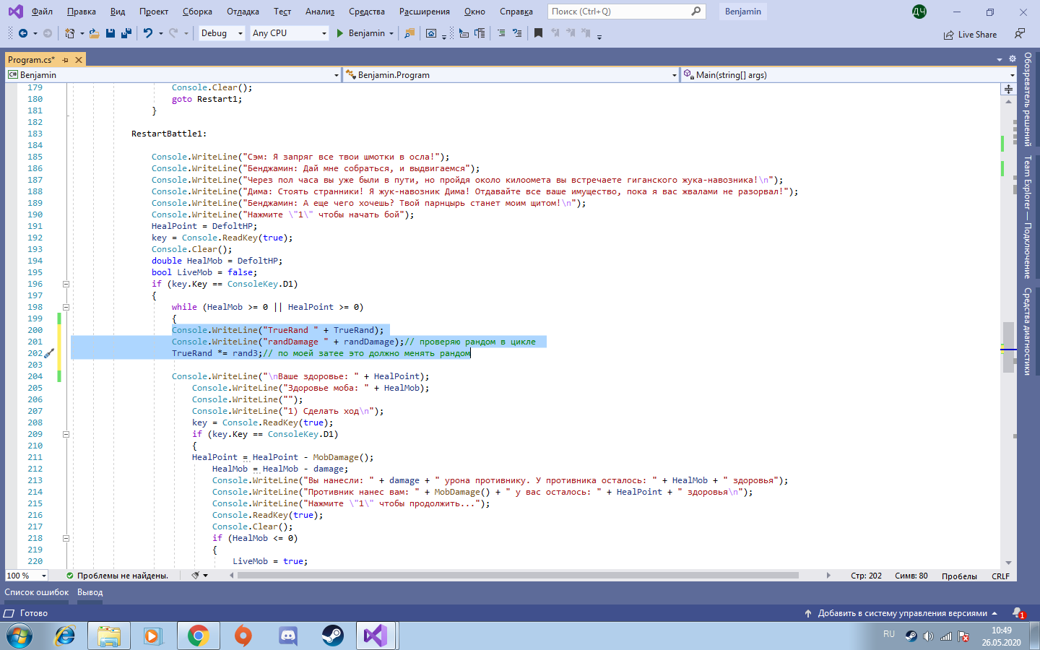Click the decrease indent icon

point(464,33)
